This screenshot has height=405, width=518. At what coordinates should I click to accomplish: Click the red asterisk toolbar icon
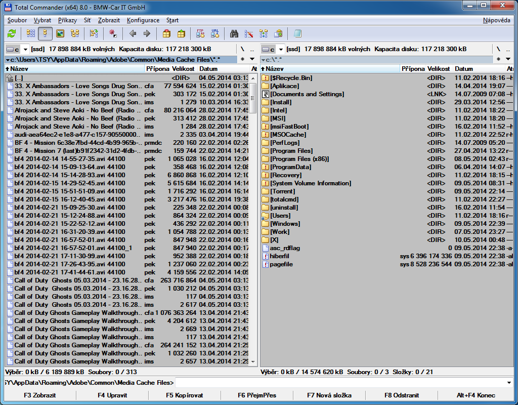[x=113, y=33]
